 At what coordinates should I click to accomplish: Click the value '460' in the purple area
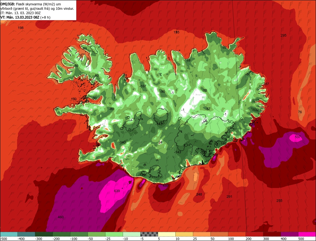[61, 217]
